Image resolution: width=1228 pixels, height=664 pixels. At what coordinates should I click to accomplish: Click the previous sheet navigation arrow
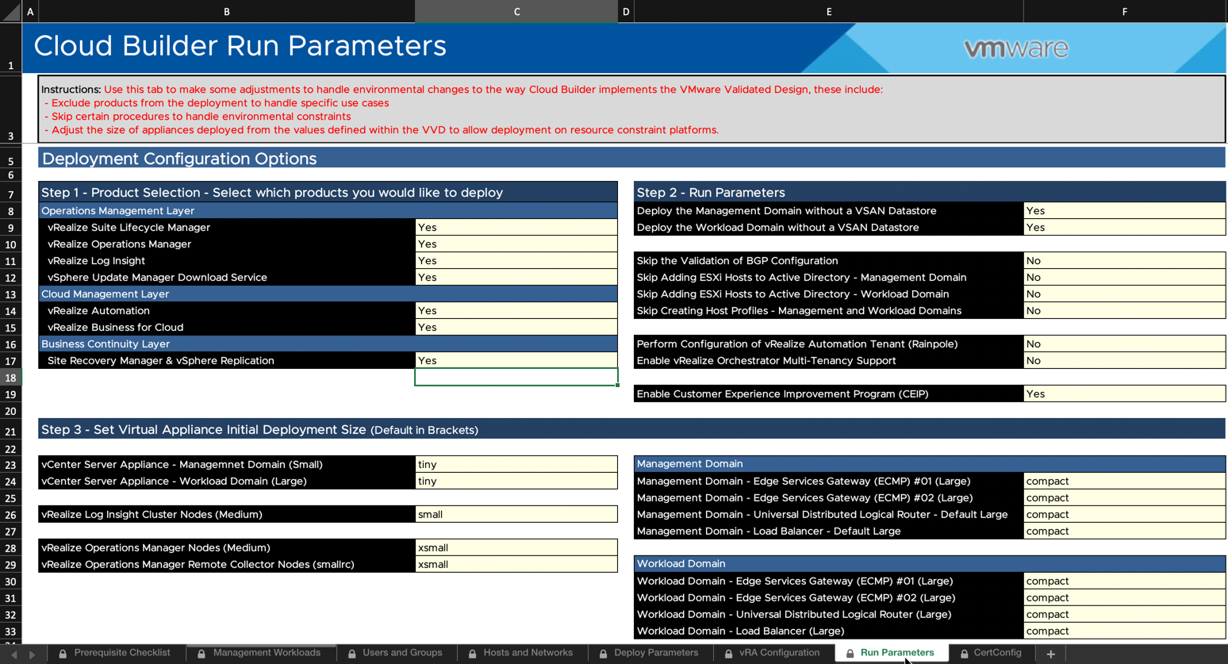click(13, 654)
